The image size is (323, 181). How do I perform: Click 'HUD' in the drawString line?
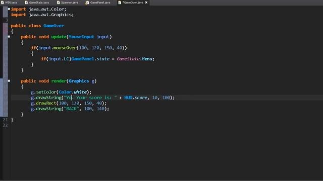coord(128,98)
